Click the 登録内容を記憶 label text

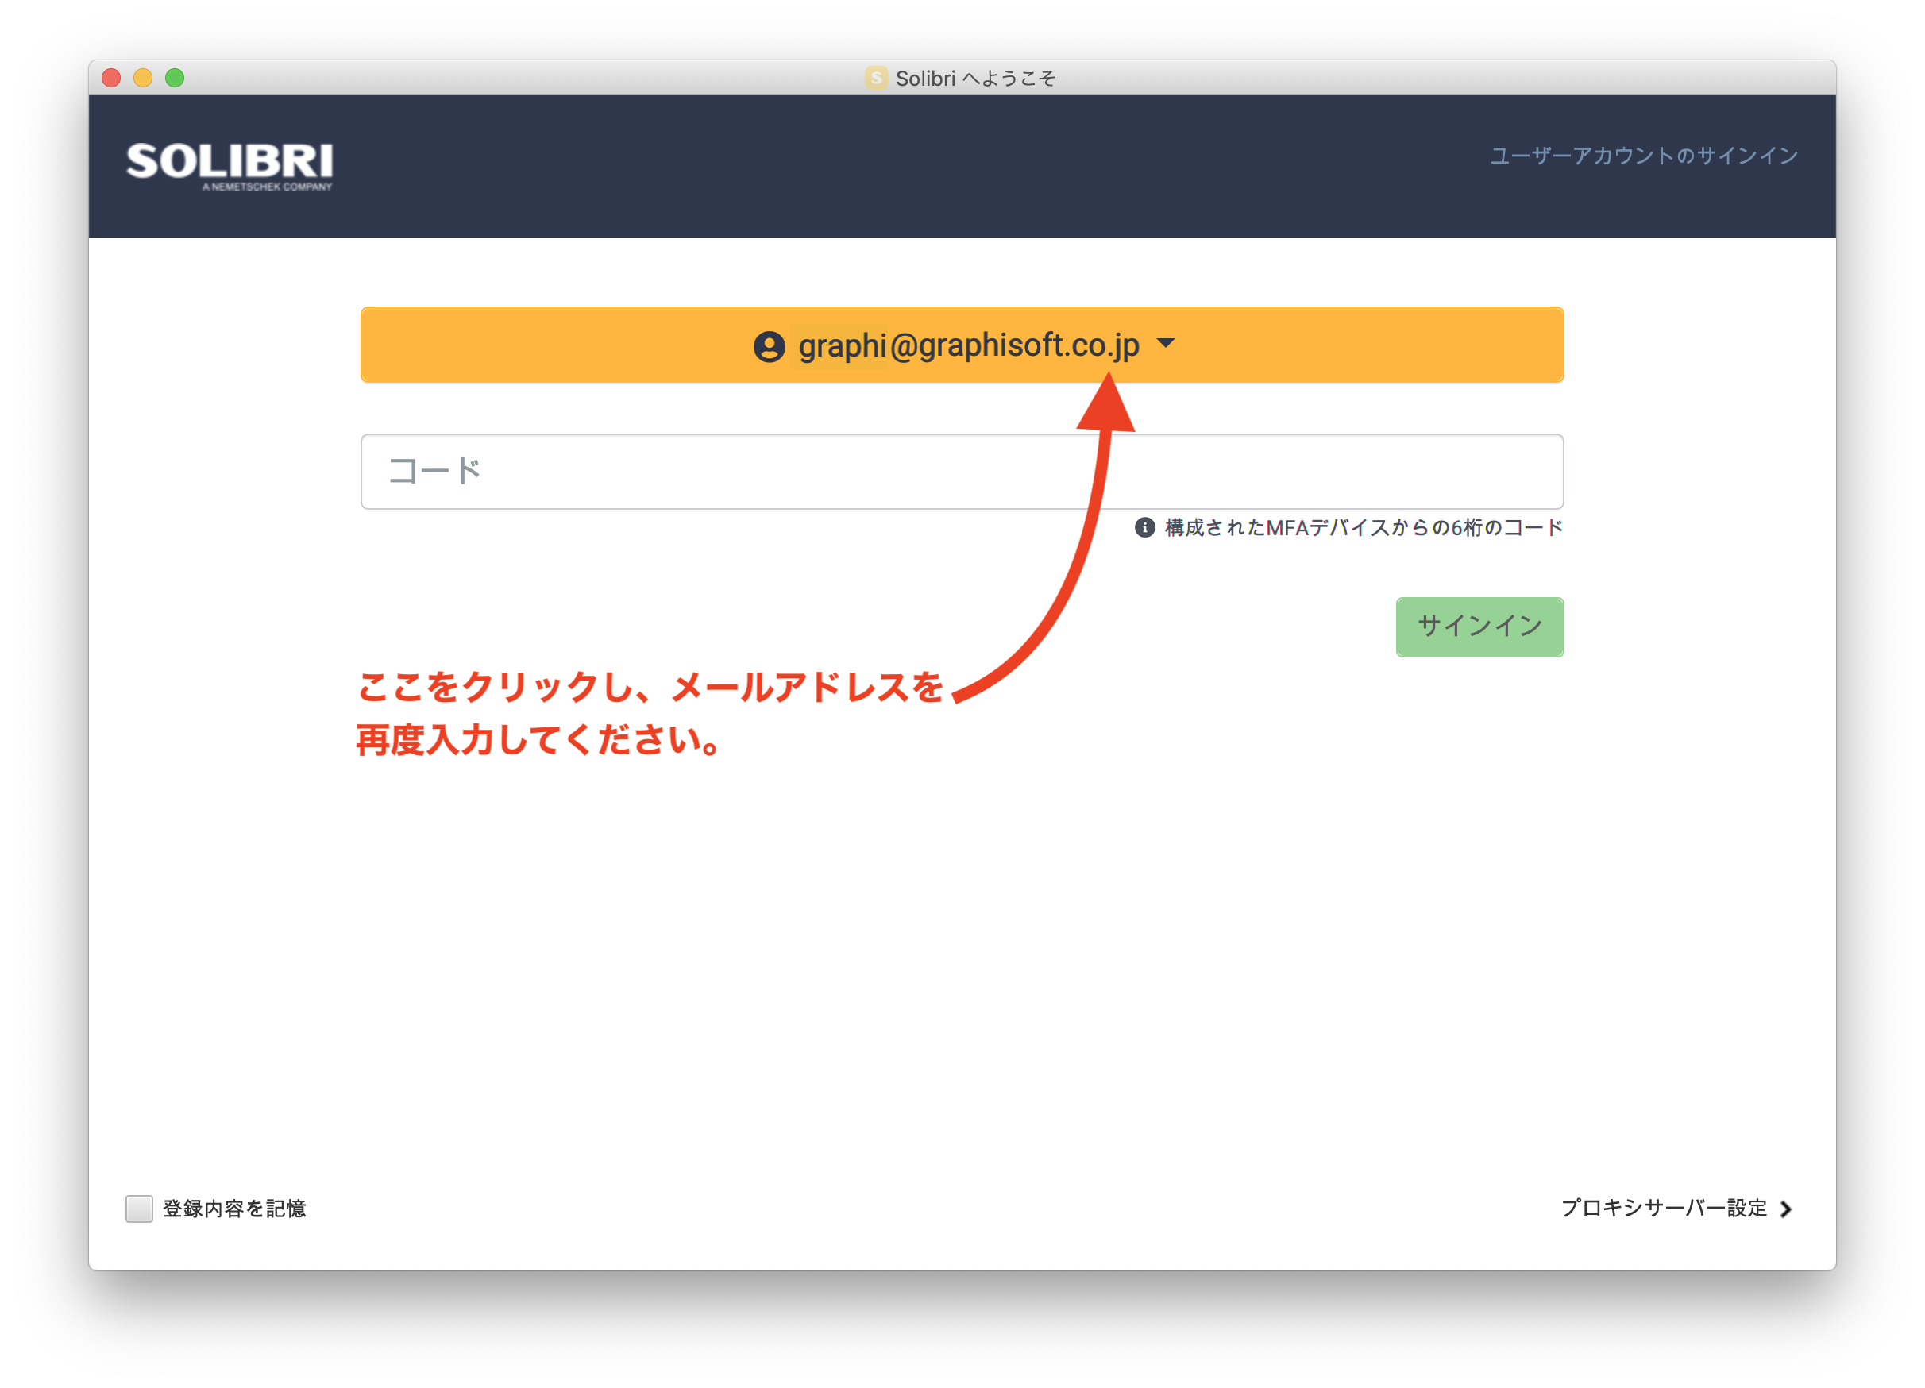(x=234, y=1209)
